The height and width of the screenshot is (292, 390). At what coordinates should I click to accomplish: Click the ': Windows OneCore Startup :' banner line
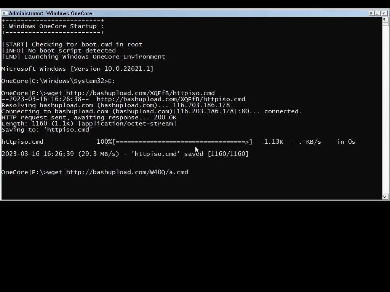coord(53,26)
